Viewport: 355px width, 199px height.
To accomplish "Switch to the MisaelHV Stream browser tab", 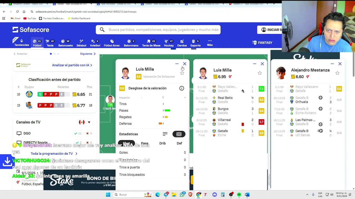I will pos(29,4).
